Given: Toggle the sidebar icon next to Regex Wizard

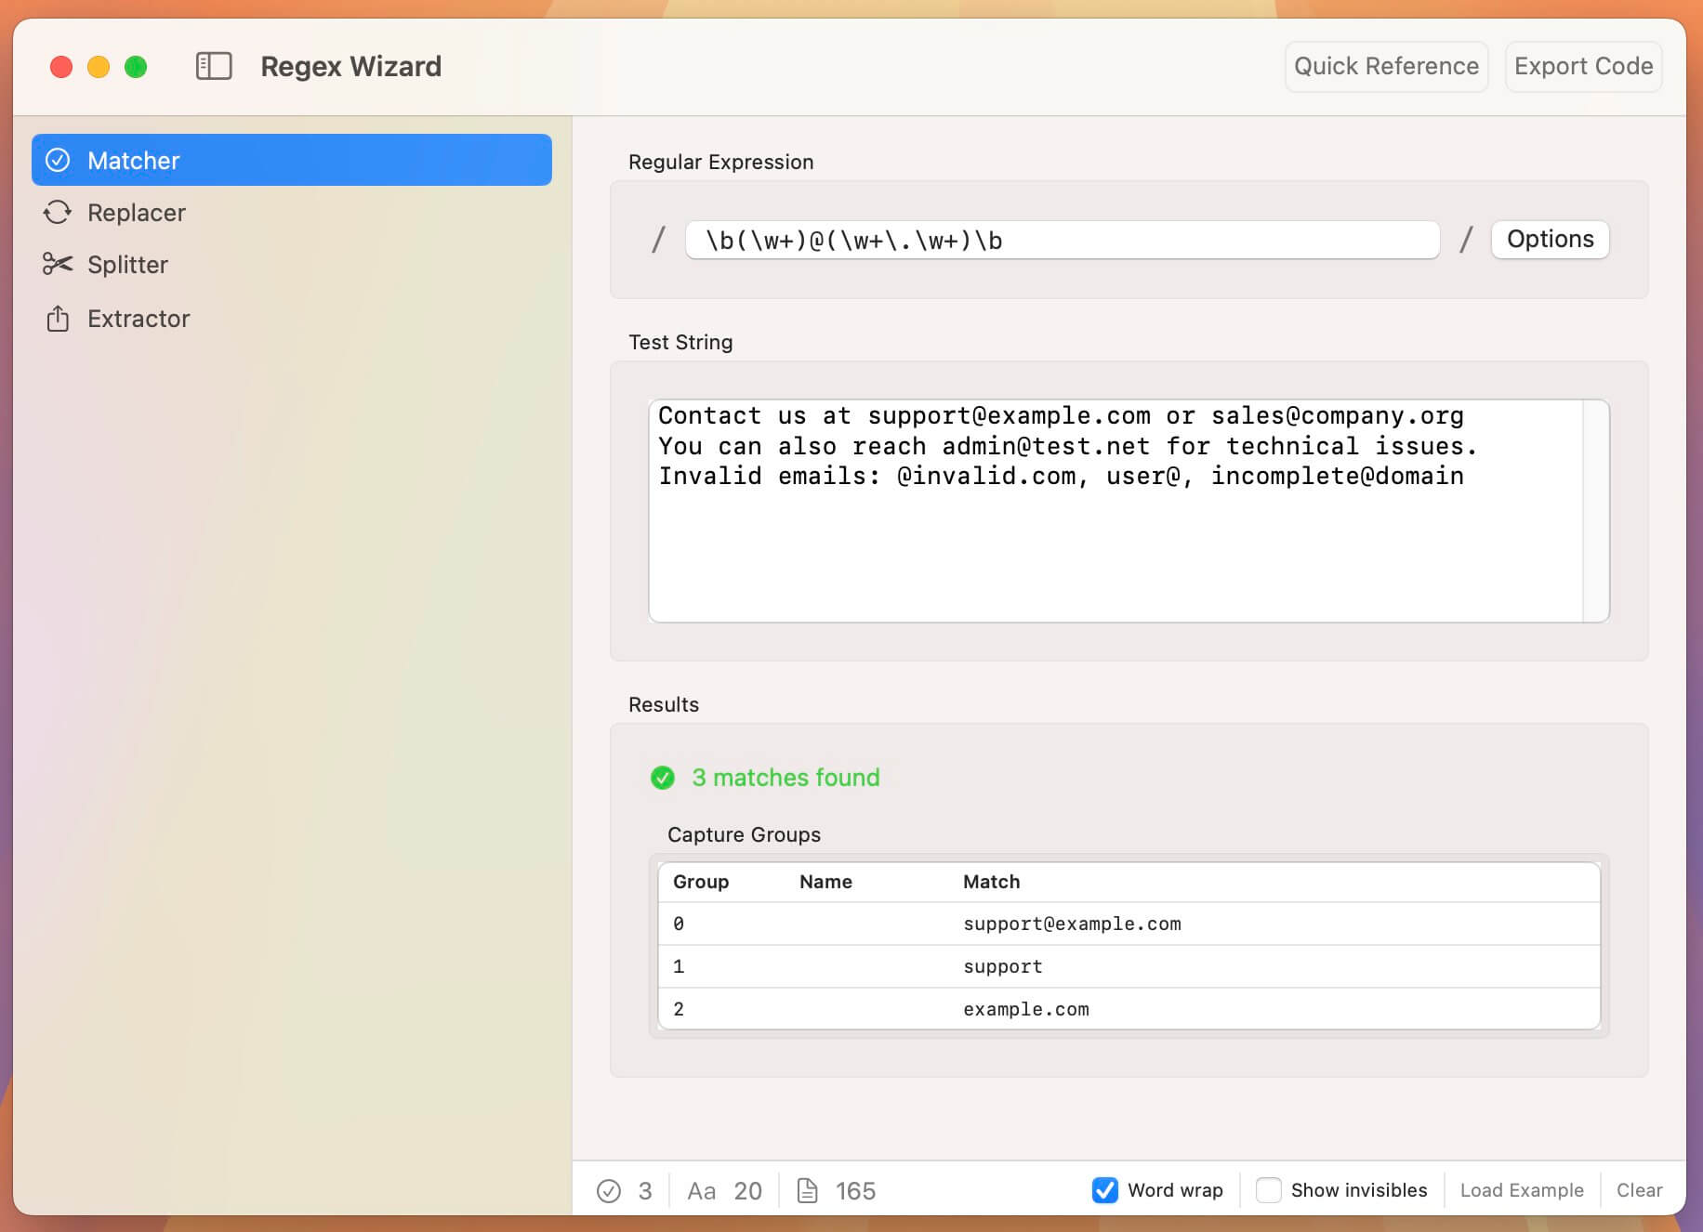Looking at the screenshot, I should (213, 66).
